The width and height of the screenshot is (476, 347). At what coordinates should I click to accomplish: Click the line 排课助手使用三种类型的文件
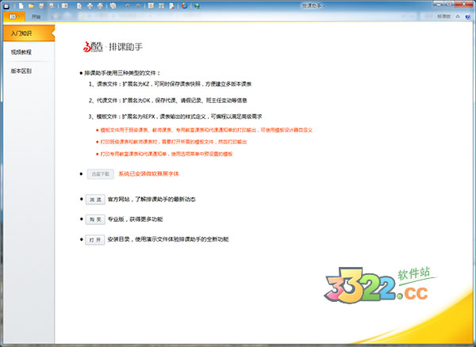(122, 73)
